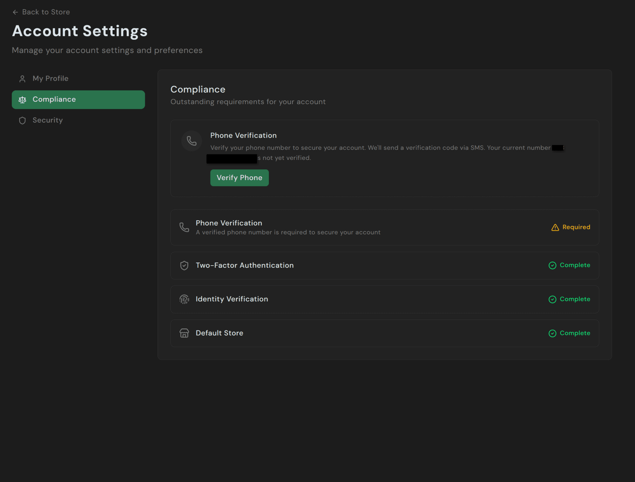Click the green check icon on Default Store row
635x482 pixels.
pyautogui.click(x=552, y=333)
